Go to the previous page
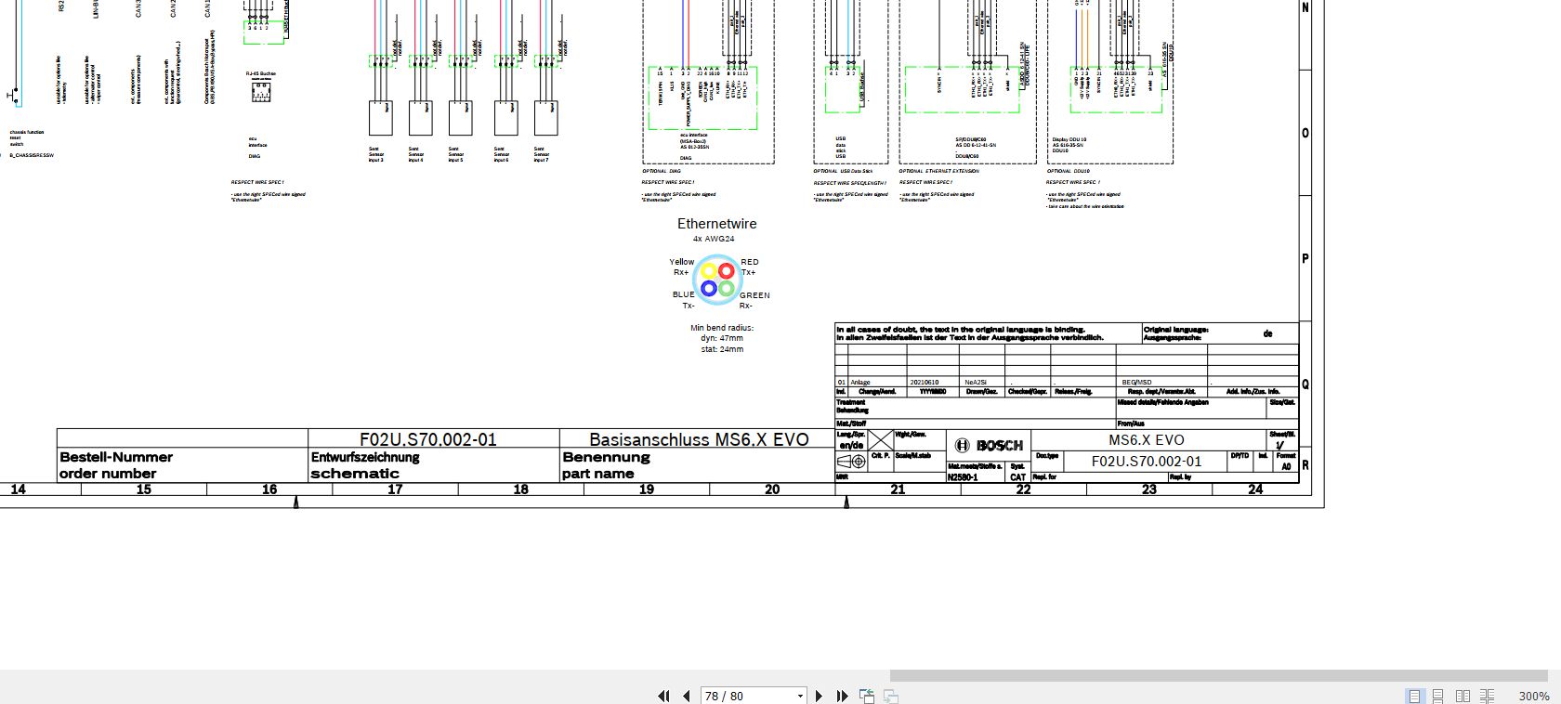Viewport: 1561px width, 704px height. pyautogui.click(x=687, y=696)
